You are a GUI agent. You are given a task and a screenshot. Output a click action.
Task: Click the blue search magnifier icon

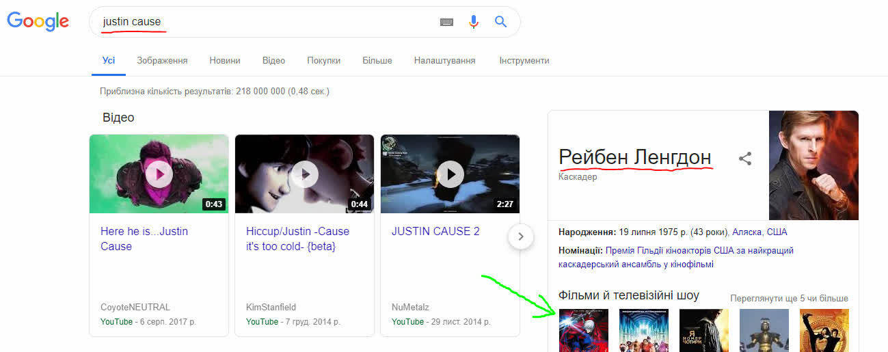(x=501, y=22)
